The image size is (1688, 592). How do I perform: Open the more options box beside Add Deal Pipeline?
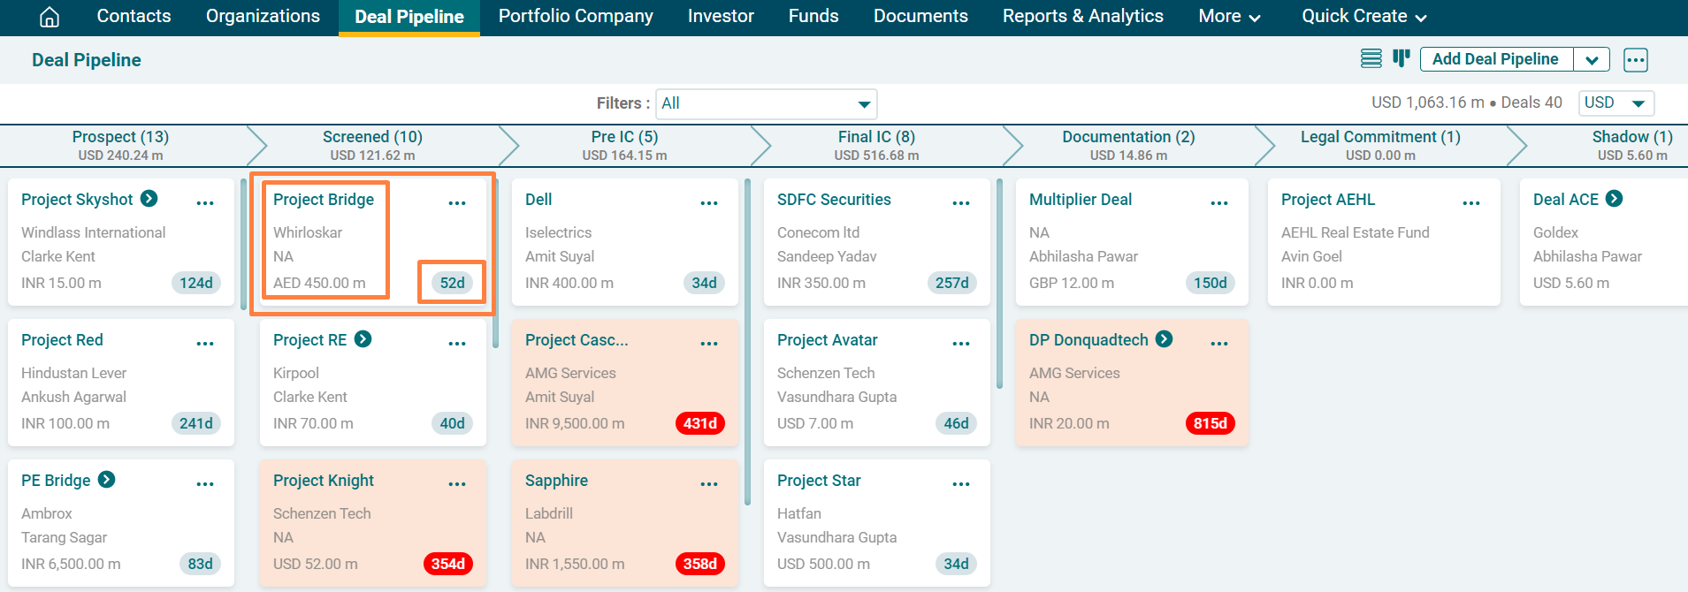[1635, 60]
